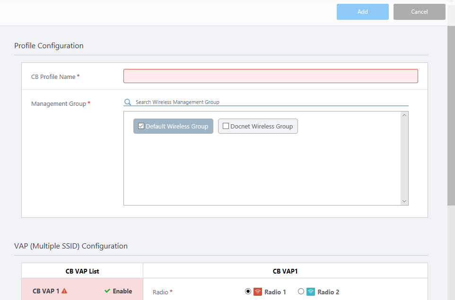
Task: Click the group list scroll-down arrow
Action: click(404, 201)
